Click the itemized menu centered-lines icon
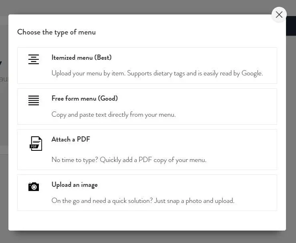This screenshot has height=243, width=296. [x=34, y=59]
